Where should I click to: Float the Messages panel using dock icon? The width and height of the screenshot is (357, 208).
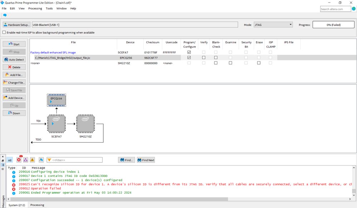(x=3, y=161)
